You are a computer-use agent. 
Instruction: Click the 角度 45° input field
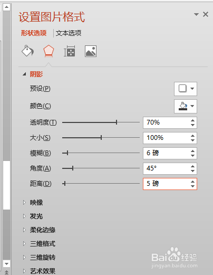[x=167, y=168]
